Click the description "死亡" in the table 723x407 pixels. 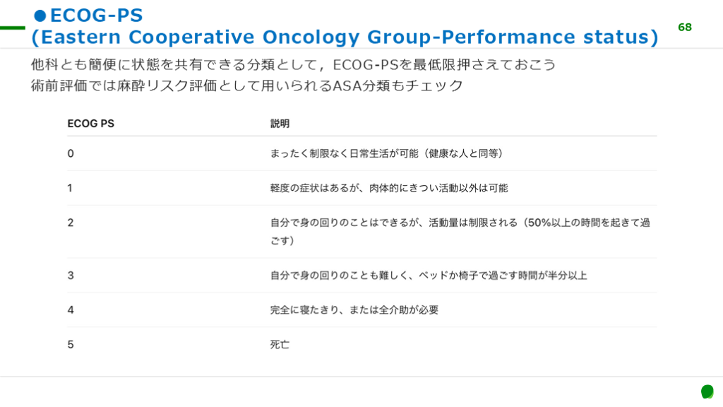280,345
